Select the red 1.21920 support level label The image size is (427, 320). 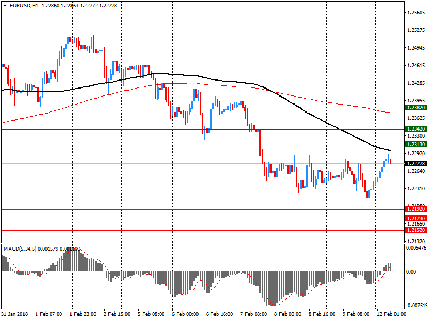tap(415, 210)
